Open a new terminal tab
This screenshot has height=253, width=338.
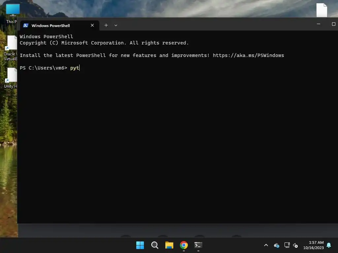coord(106,25)
